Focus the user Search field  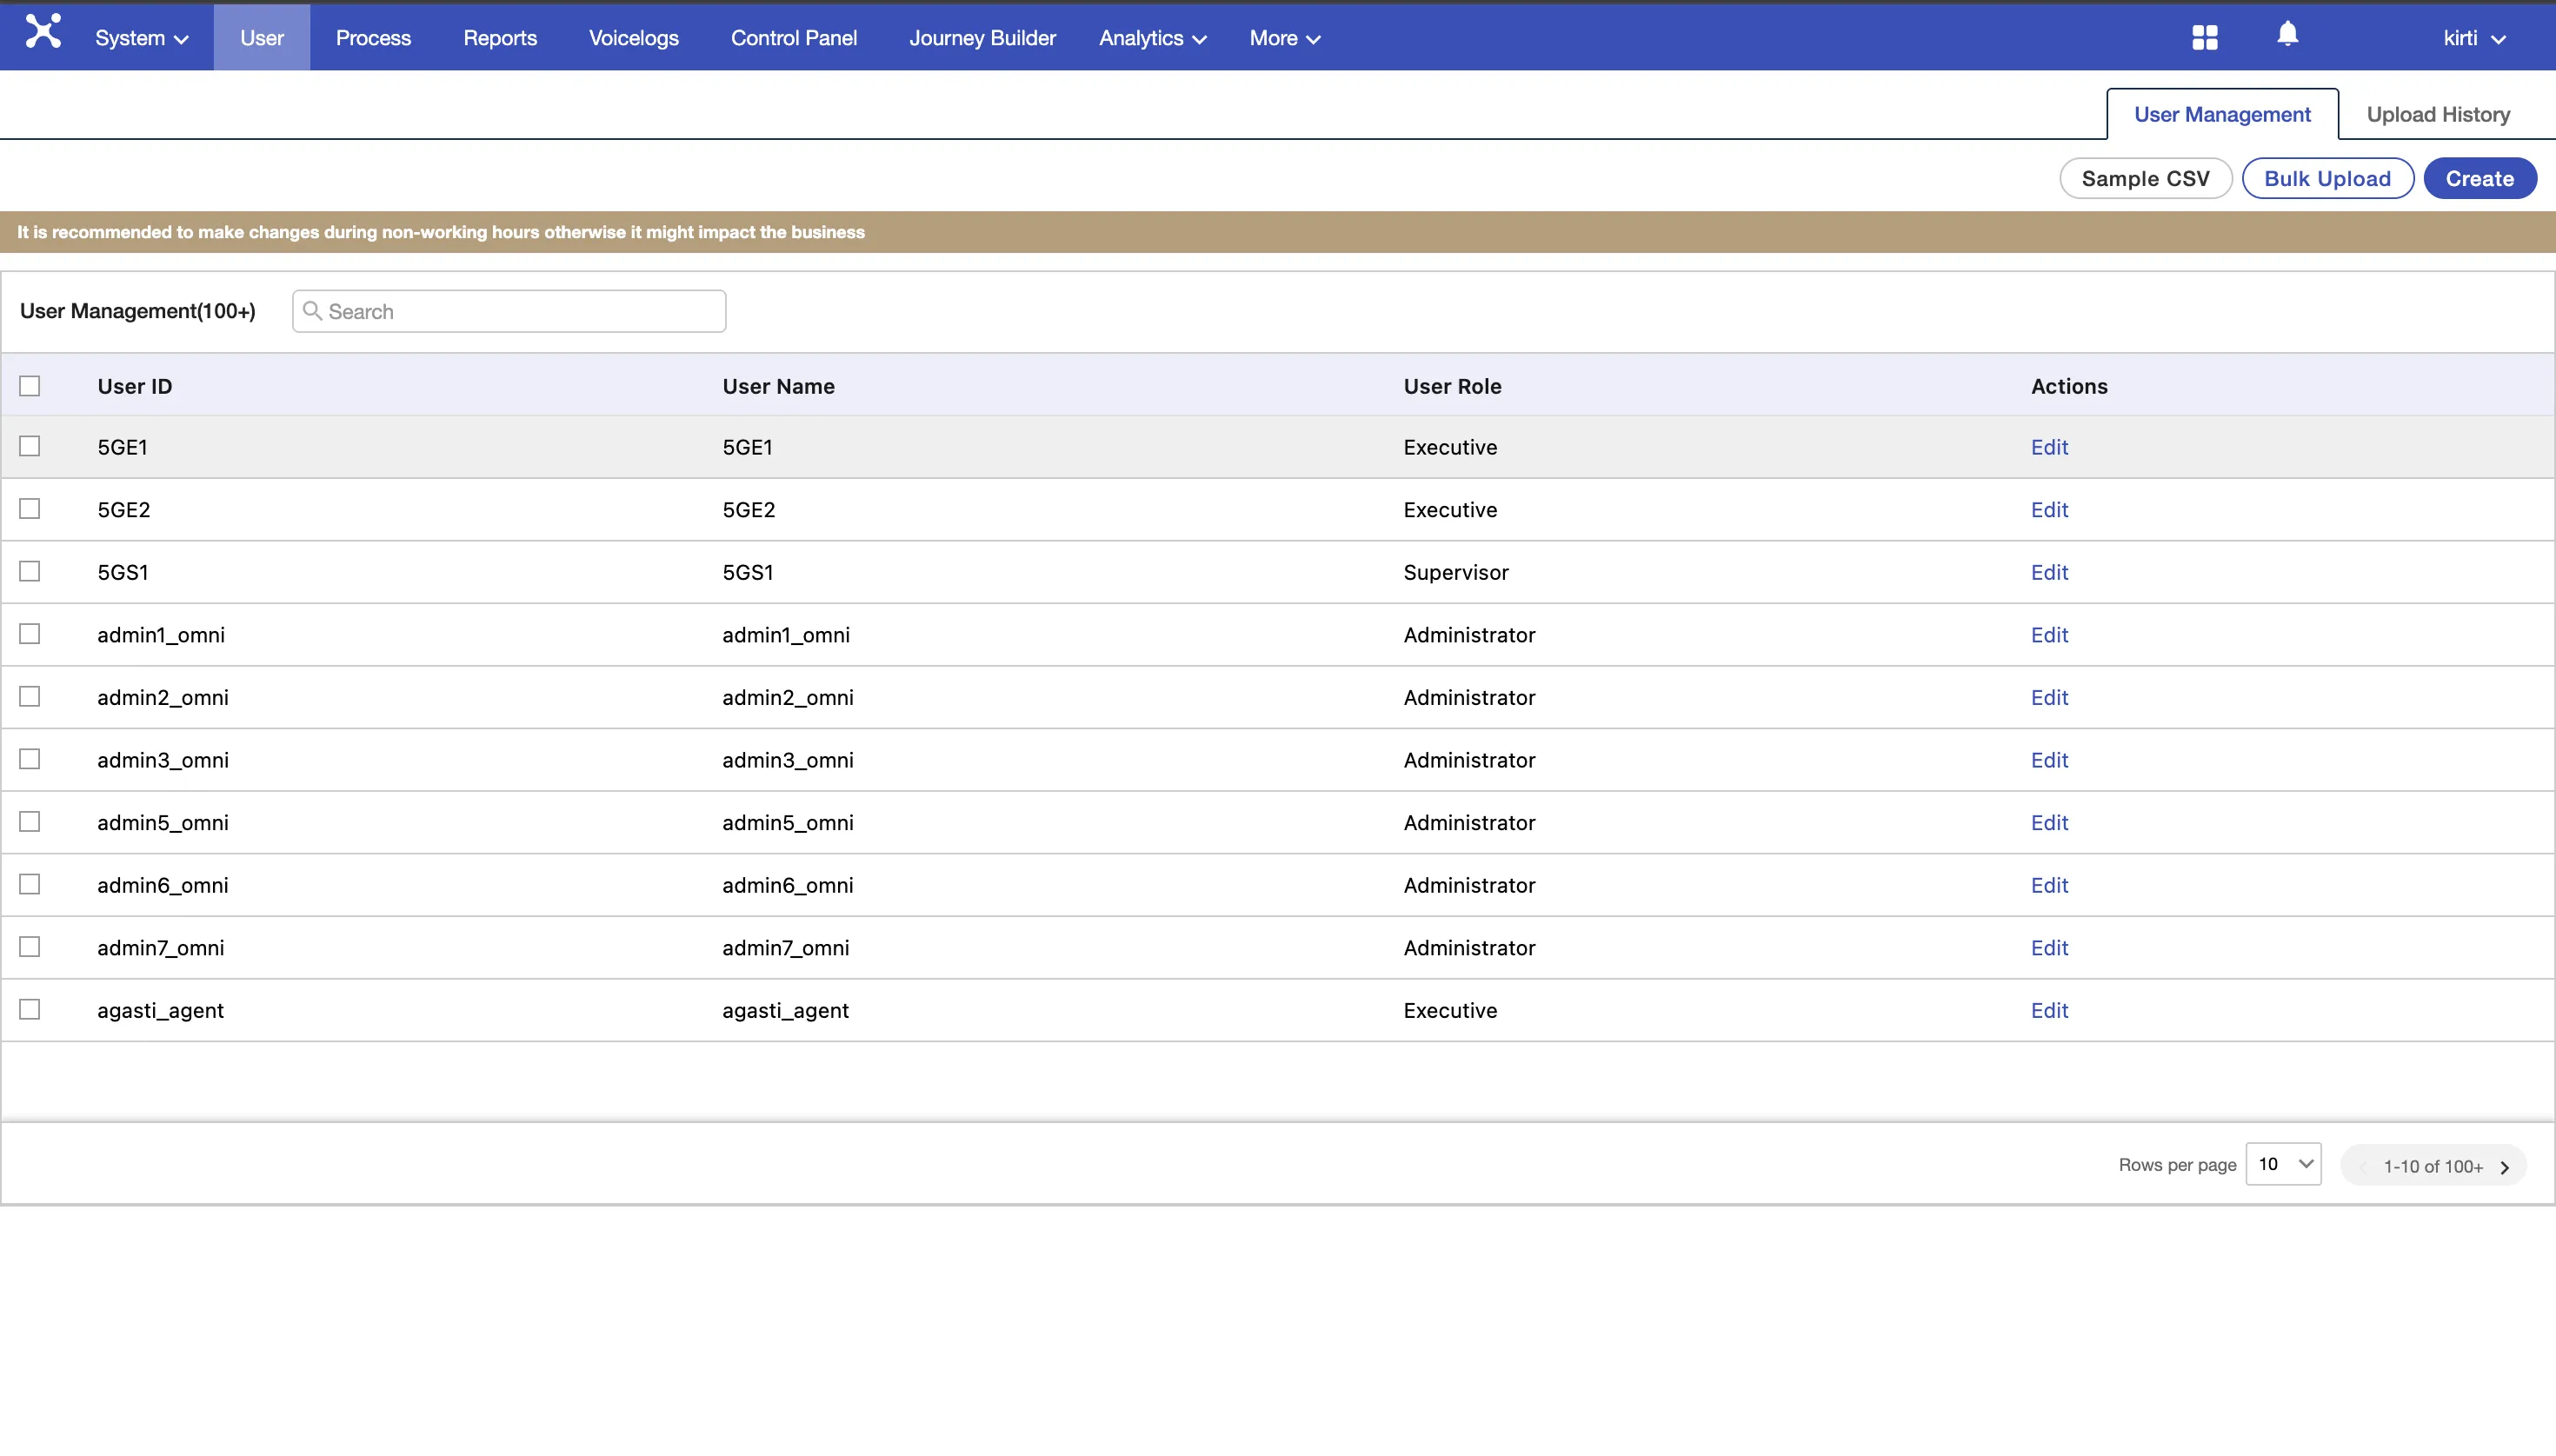(x=509, y=311)
